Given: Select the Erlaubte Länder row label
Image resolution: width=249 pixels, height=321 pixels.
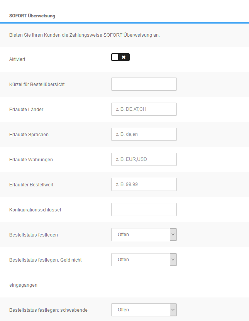Looking at the screenshot, I should coord(26,109).
